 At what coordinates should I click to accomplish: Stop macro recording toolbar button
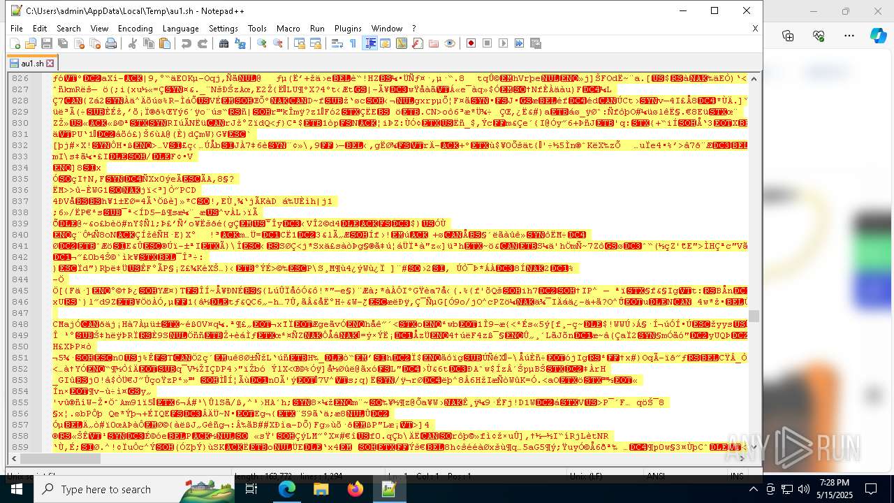click(488, 43)
